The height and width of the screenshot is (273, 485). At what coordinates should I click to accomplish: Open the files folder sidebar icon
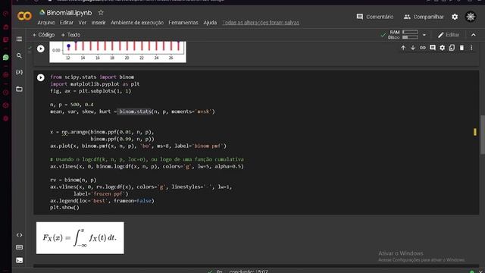tap(19, 89)
